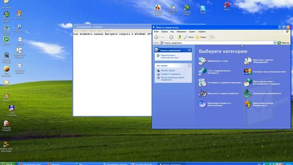Viewport: 293px width, 165px height.
Task: Open the Правка menu in Control Panel
Action: tap(164, 32)
